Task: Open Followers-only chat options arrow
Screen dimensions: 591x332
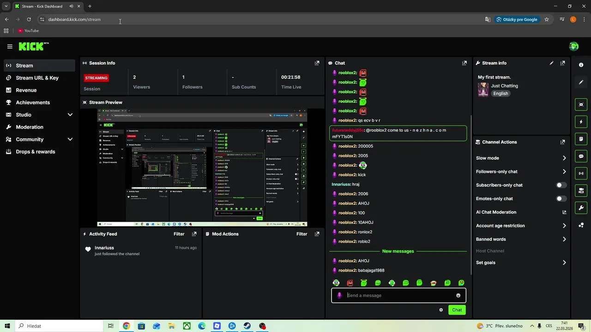Action: point(564,172)
